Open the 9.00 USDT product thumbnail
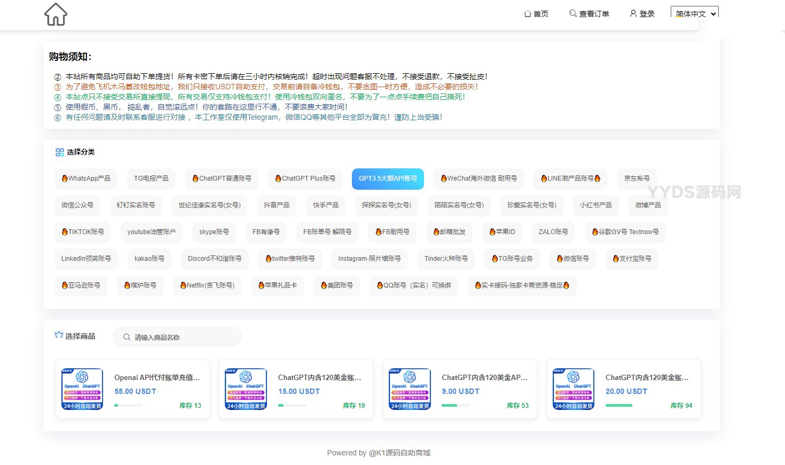Screen dimensions: 785x465 [410, 389]
